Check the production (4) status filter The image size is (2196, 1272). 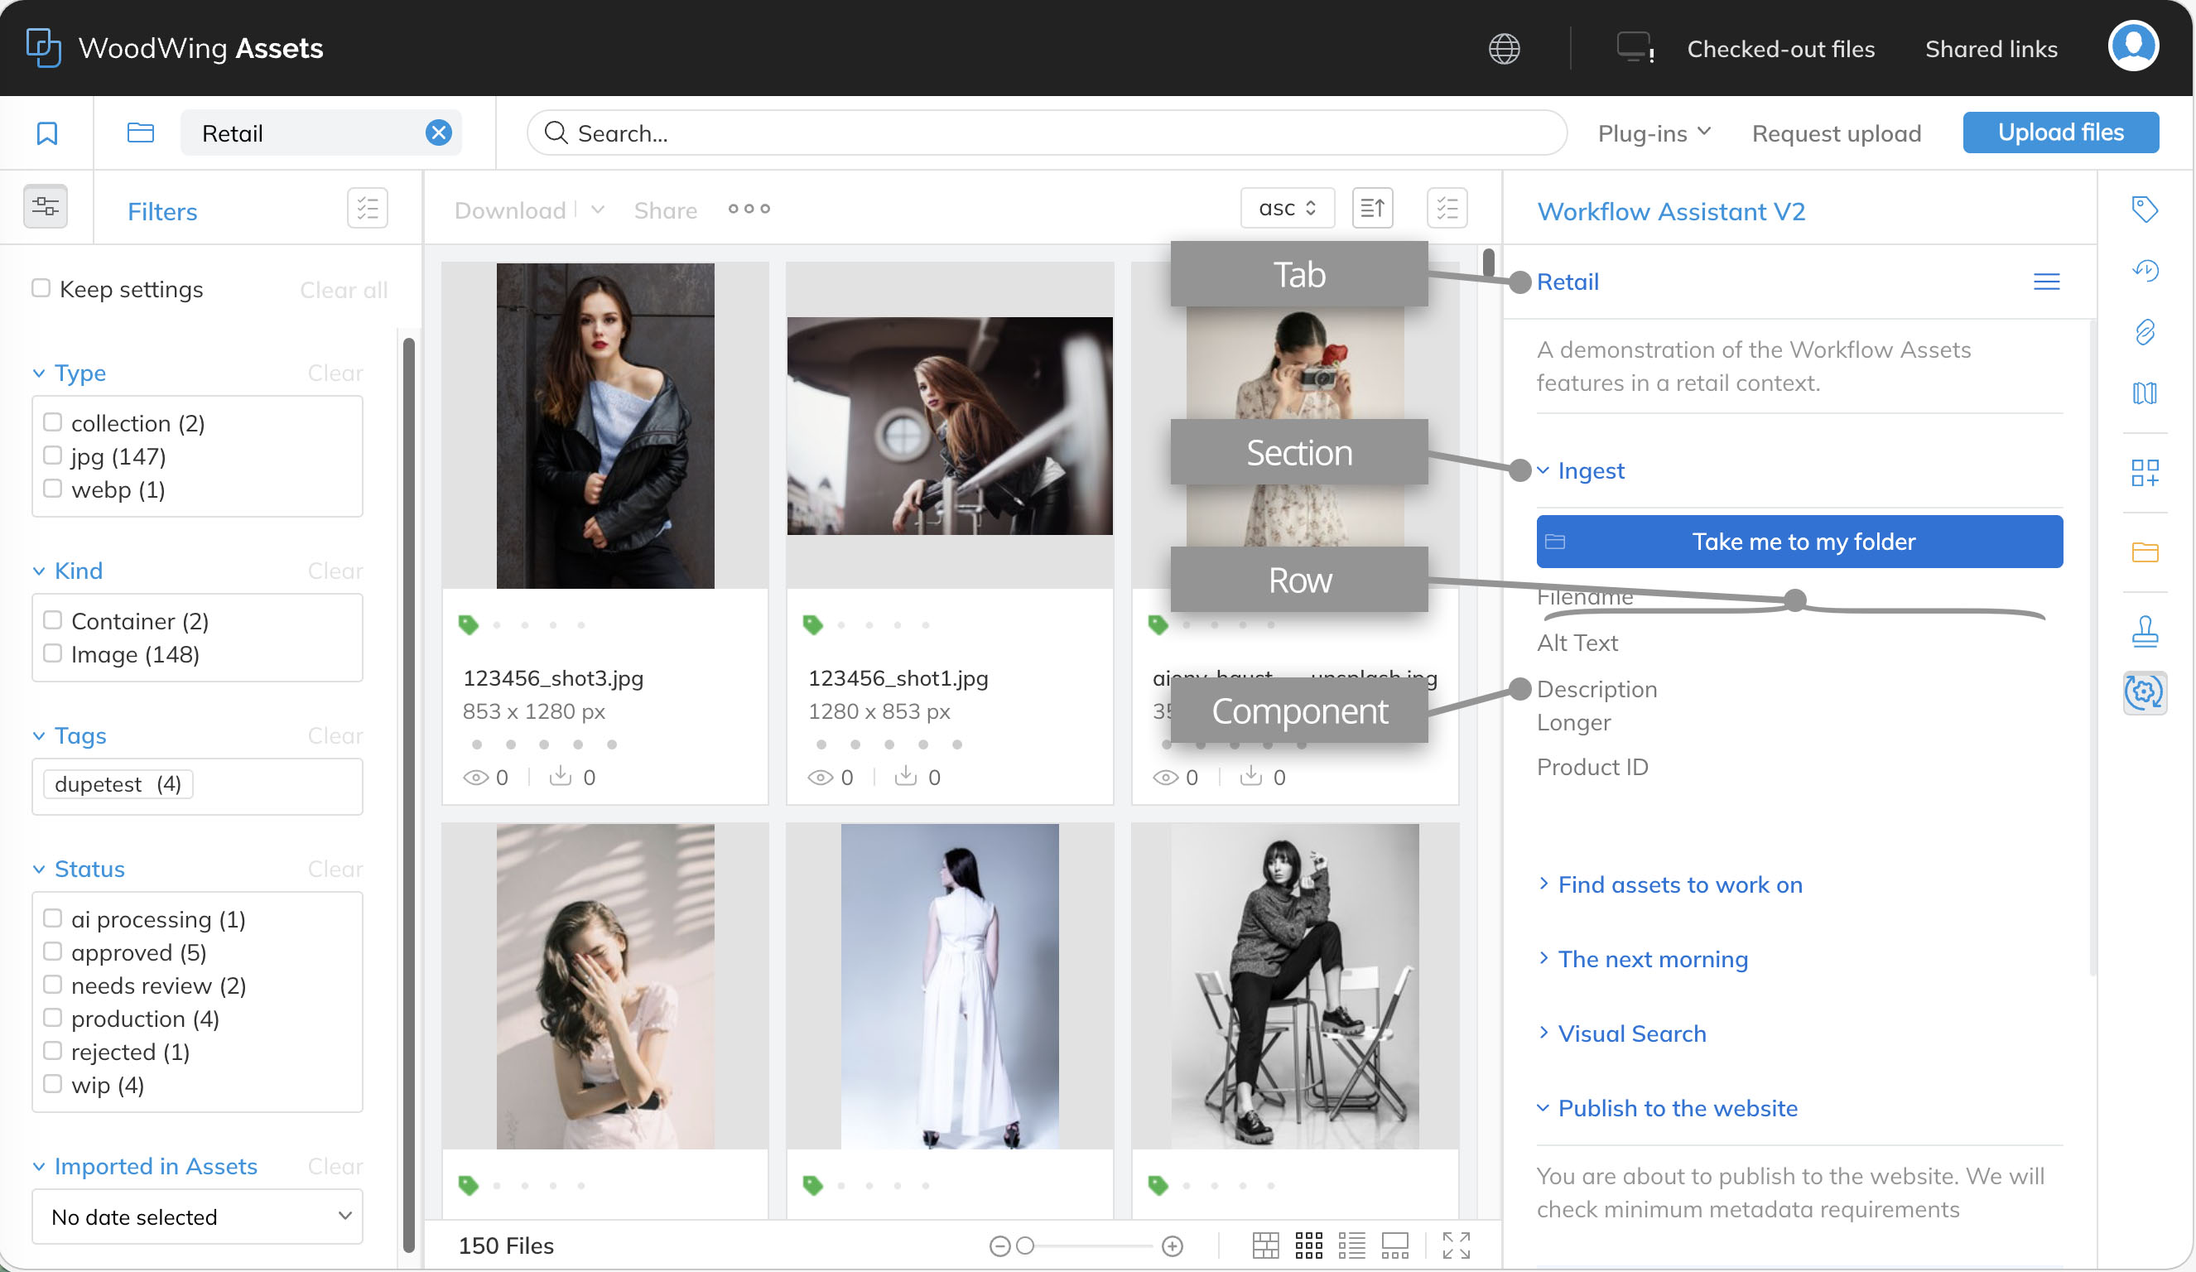52,1018
